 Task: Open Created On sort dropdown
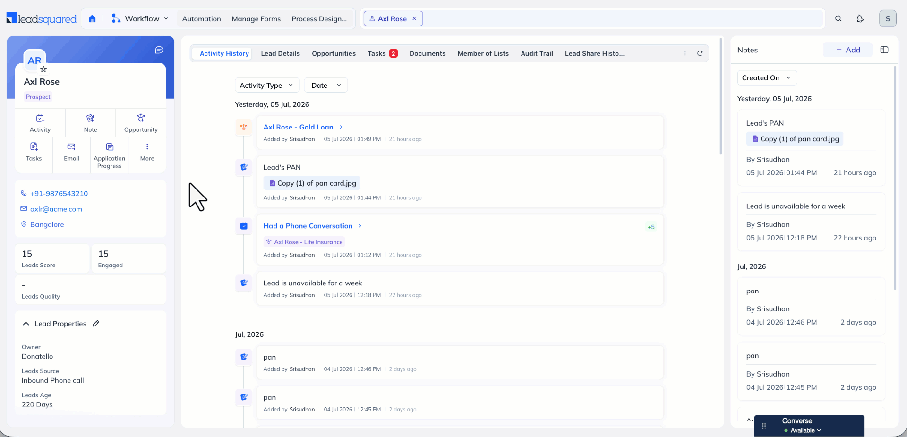pyautogui.click(x=767, y=78)
